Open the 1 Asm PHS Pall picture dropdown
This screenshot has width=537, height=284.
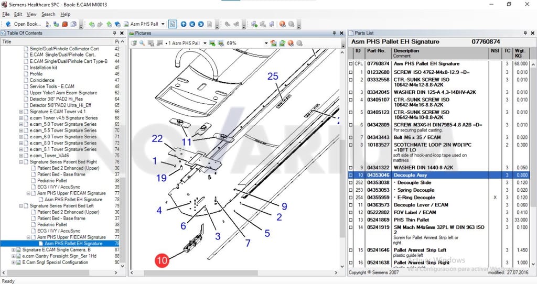tap(205, 43)
